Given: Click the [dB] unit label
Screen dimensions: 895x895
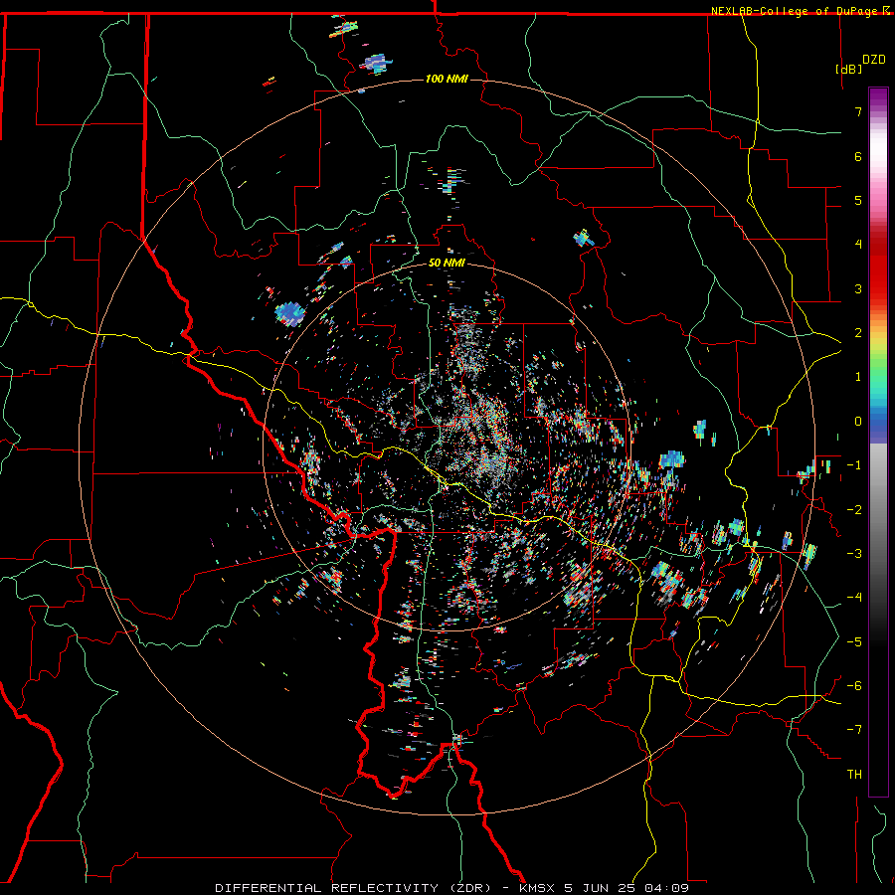Looking at the screenshot, I should point(849,69).
